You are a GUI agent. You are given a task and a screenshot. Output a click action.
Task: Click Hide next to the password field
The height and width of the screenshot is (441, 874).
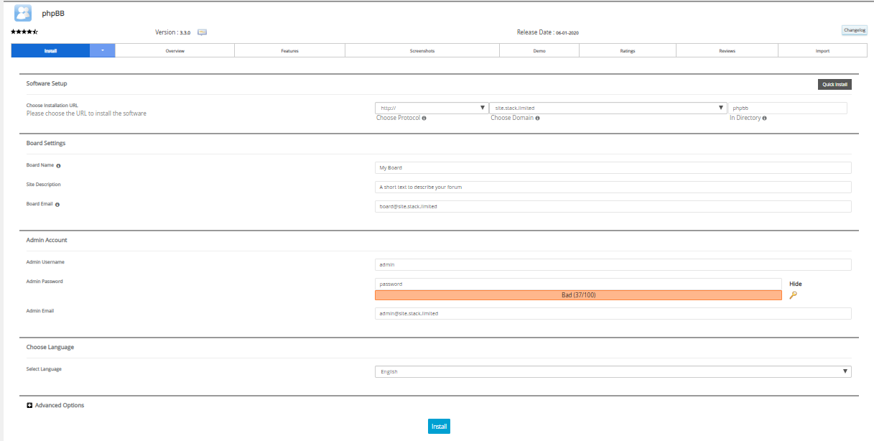pyautogui.click(x=796, y=284)
